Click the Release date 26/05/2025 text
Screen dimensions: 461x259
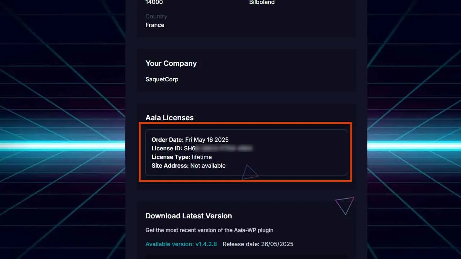tap(258, 244)
